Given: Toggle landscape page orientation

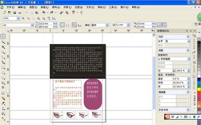Looking at the screenshot, I should click(67, 25).
